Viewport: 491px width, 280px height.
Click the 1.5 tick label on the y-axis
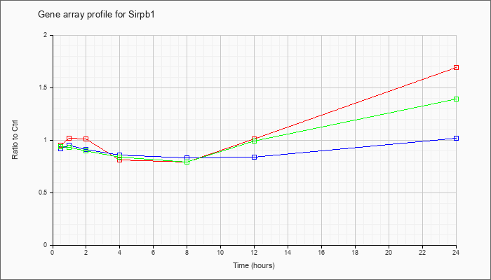click(47, 87)
